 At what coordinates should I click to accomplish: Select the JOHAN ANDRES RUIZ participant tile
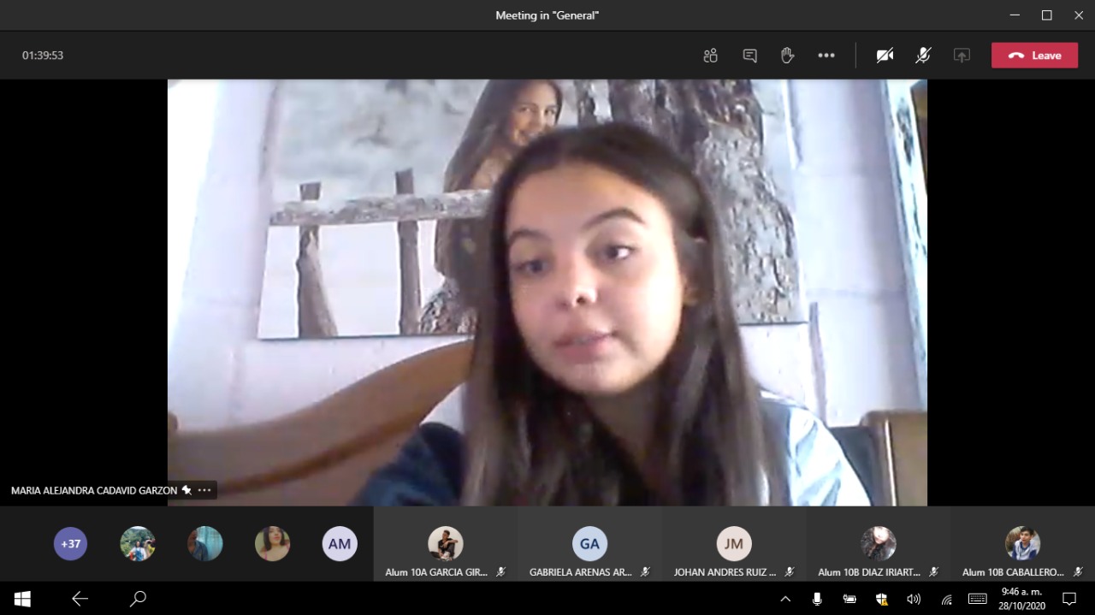tap(733, 545)
